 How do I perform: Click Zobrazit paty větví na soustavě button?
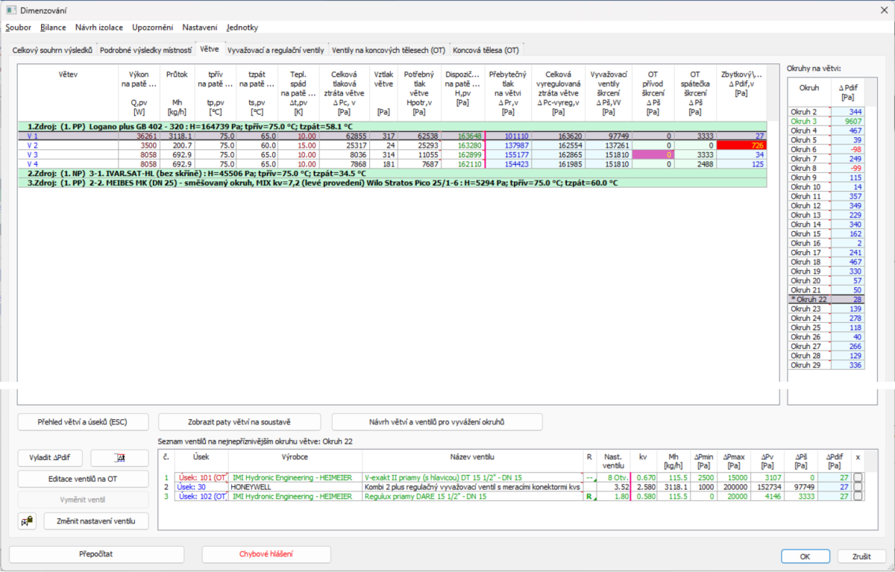[x=239, y=421]
